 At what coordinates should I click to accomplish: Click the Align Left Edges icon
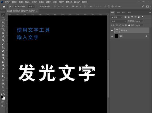pyautogui.click(x=55, y=6)
